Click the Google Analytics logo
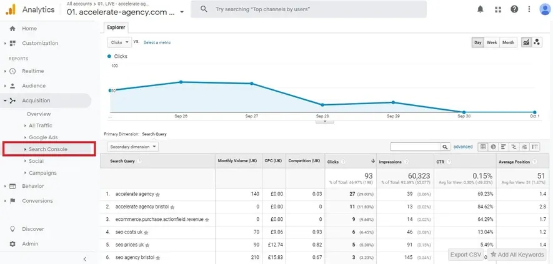Viewport: 553px width, 264px height. pos(11,9)
